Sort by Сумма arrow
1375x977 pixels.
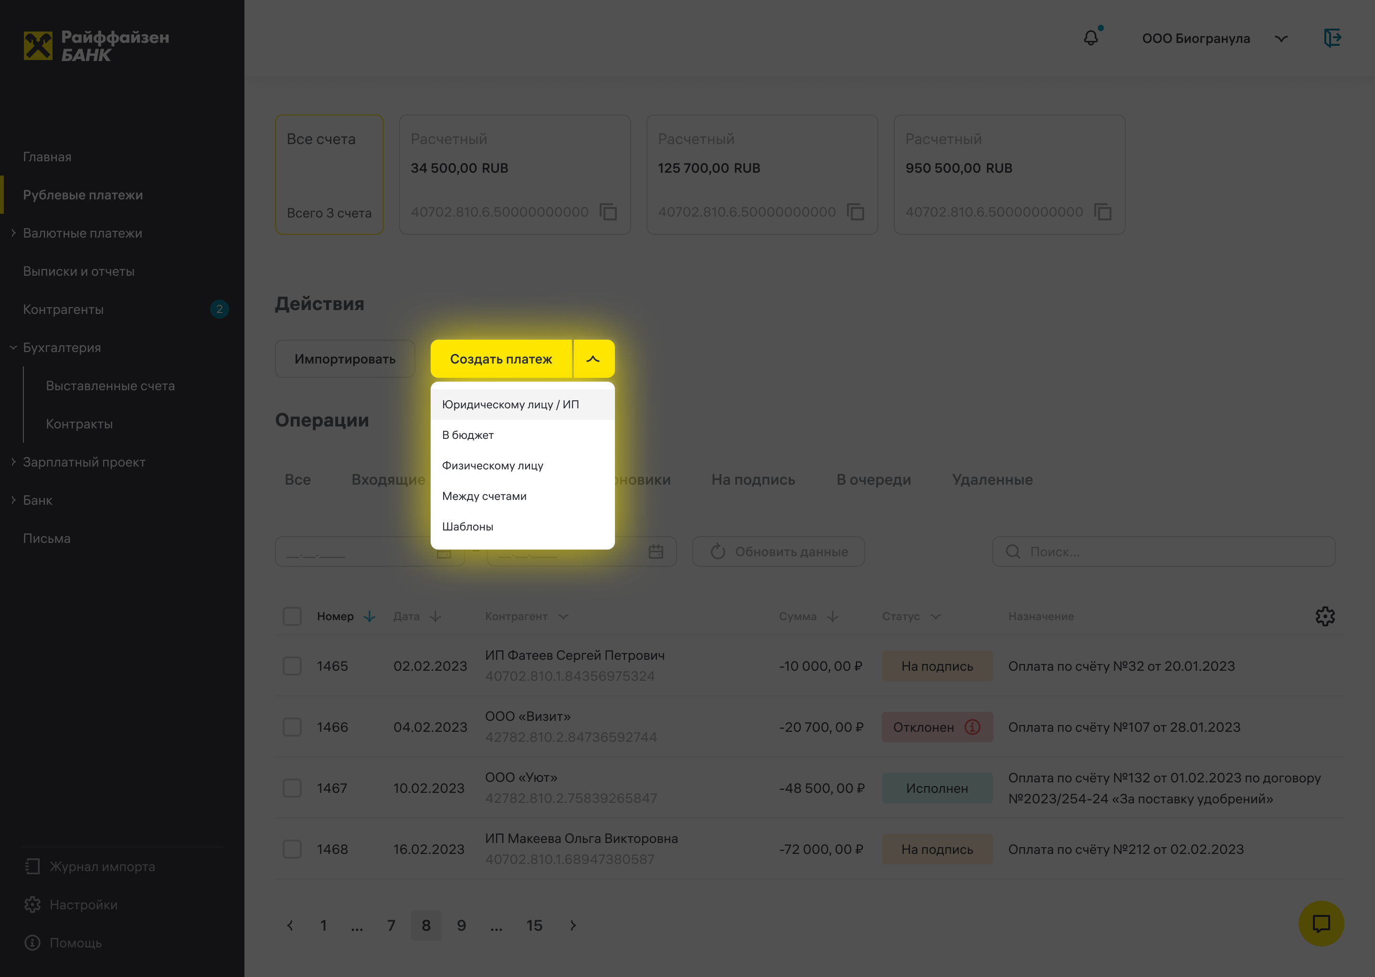833,616
